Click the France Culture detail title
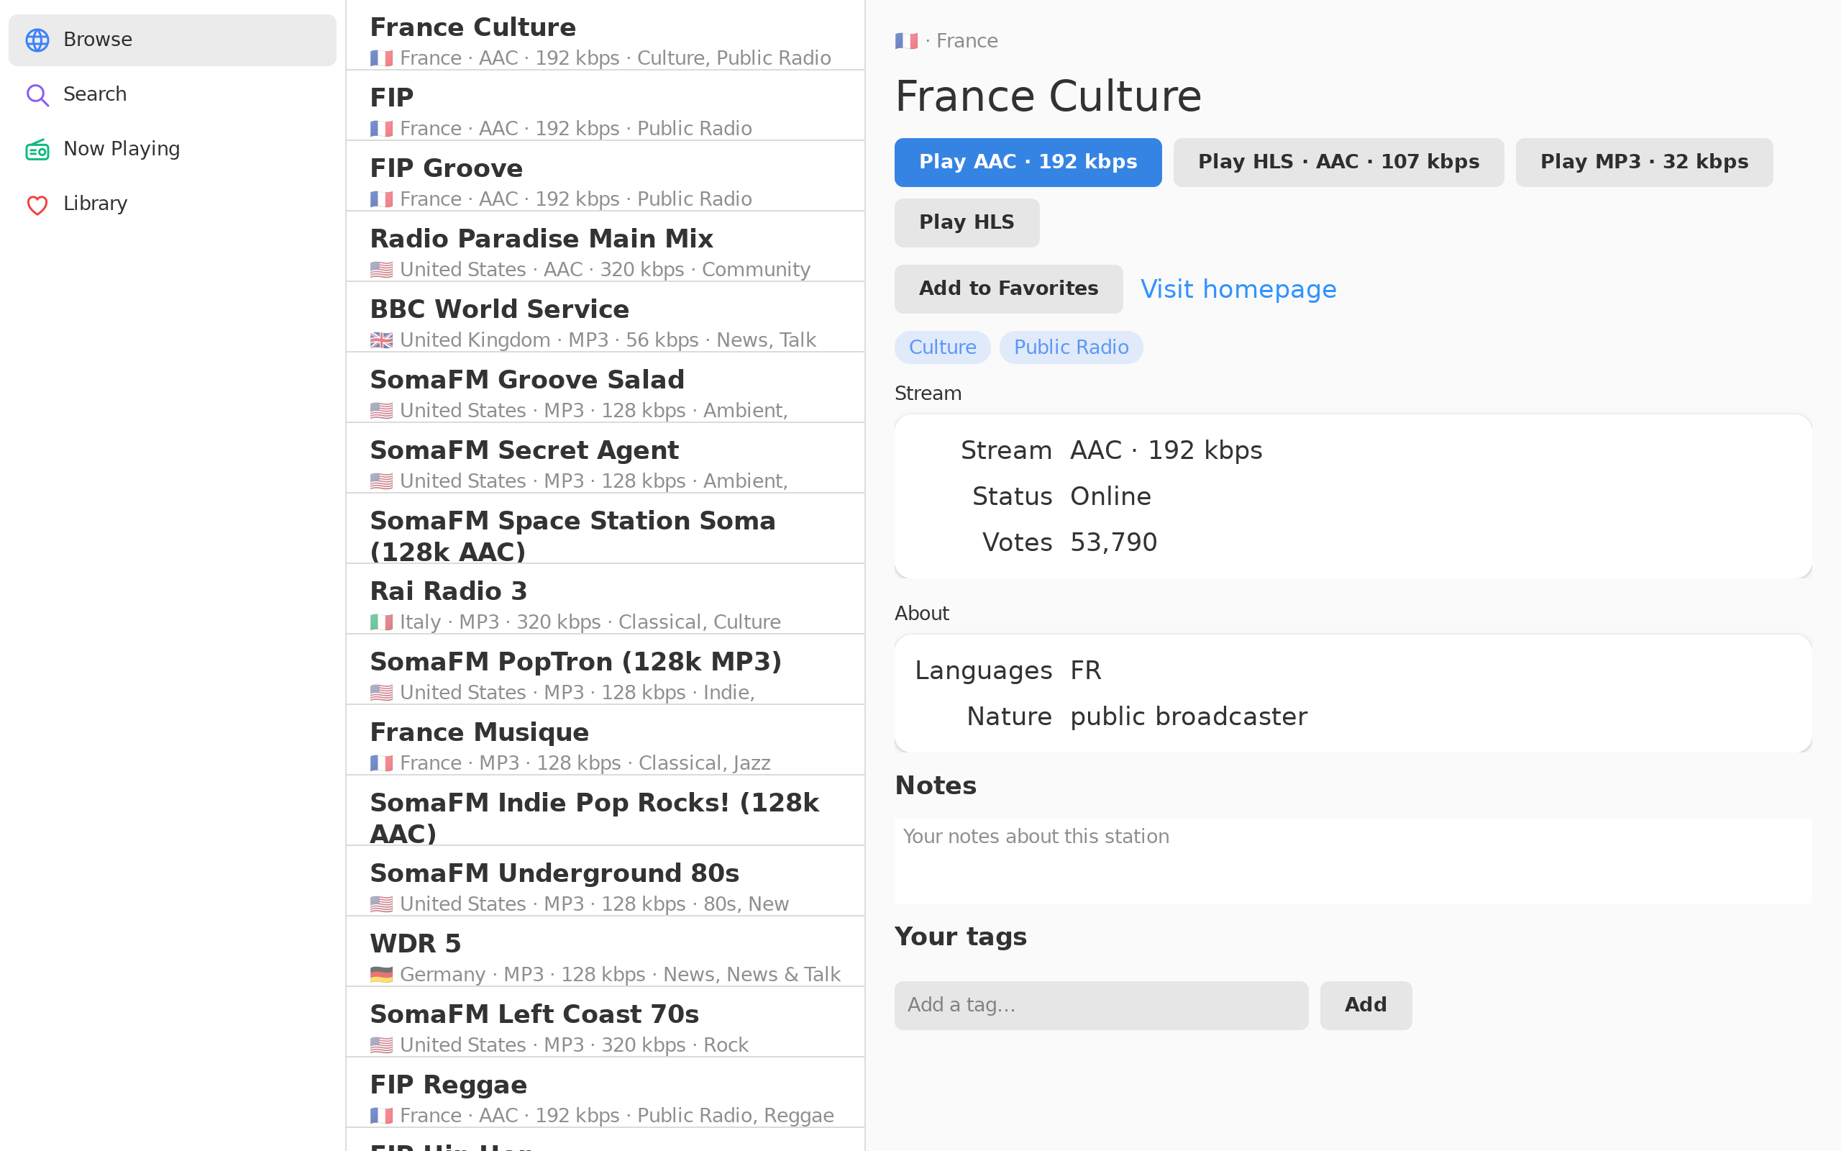The height and width of the screenshot is (1151, 1841). coord(1048,96)
